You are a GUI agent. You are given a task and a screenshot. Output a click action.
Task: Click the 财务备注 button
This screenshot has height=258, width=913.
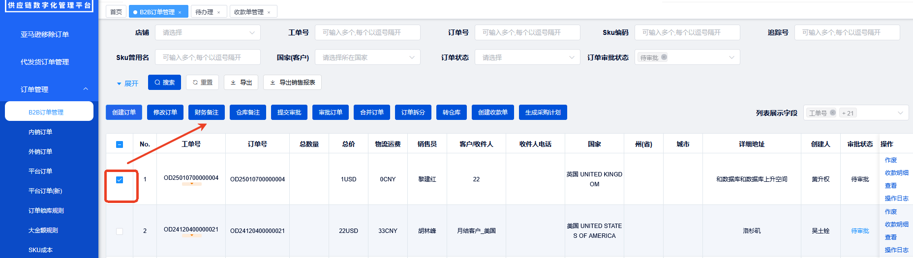coord(207,113)
